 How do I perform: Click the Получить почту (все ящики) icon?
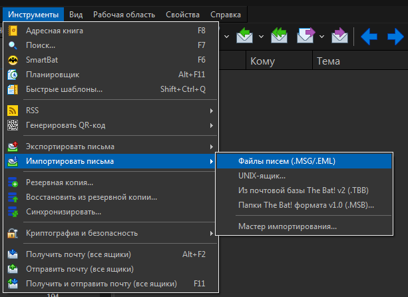[13, 254]
